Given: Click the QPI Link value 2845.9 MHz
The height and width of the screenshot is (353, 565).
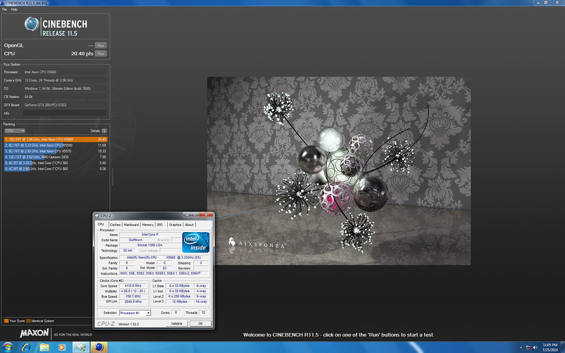Looking at the screenshot, I should click(133, 302).
